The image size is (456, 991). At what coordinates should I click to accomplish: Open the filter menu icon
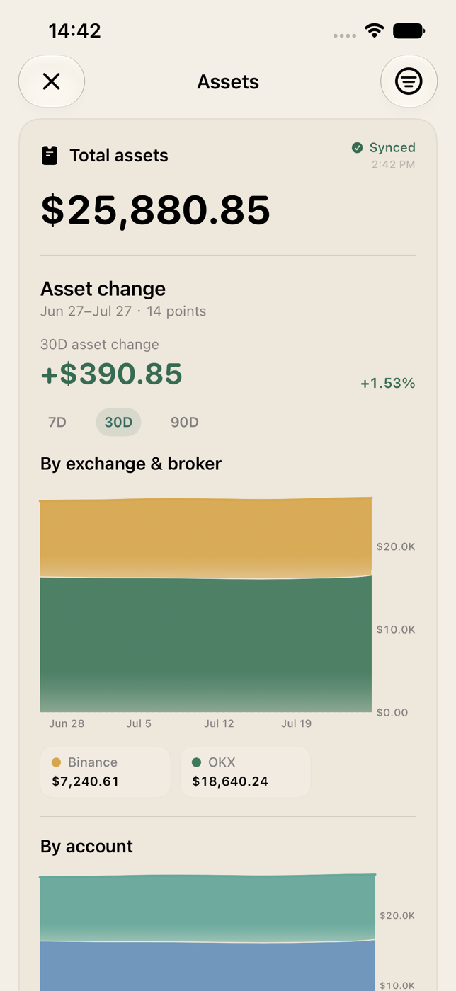coord(409,81)
